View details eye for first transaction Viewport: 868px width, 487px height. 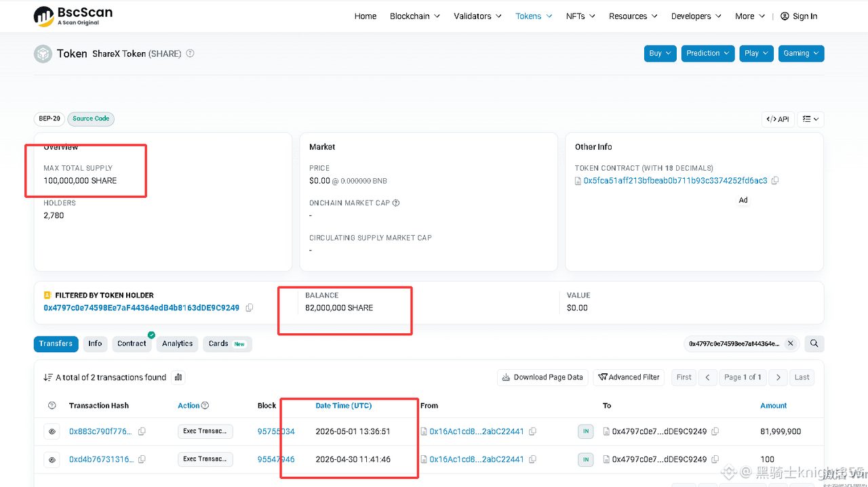tap(52, 431)
